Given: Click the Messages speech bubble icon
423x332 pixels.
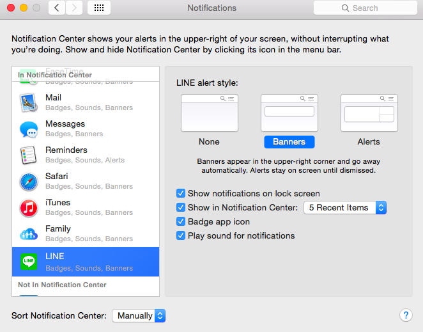Looking at the screenshot, I should pyautogui.click(x=29, y=129).
